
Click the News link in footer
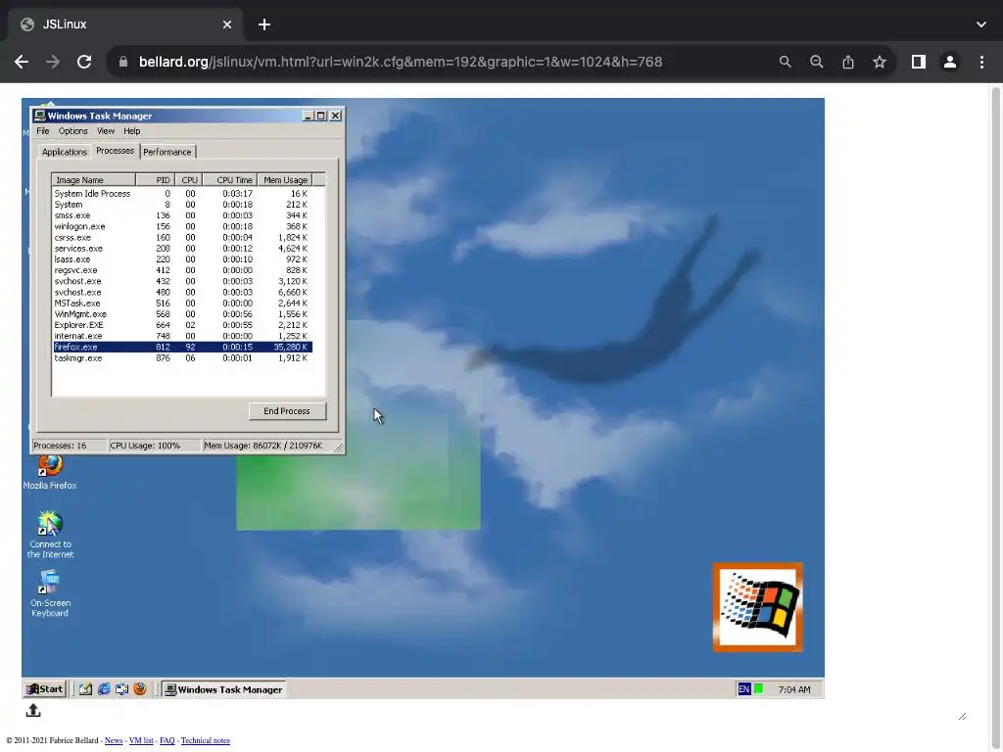click(114, 740)
